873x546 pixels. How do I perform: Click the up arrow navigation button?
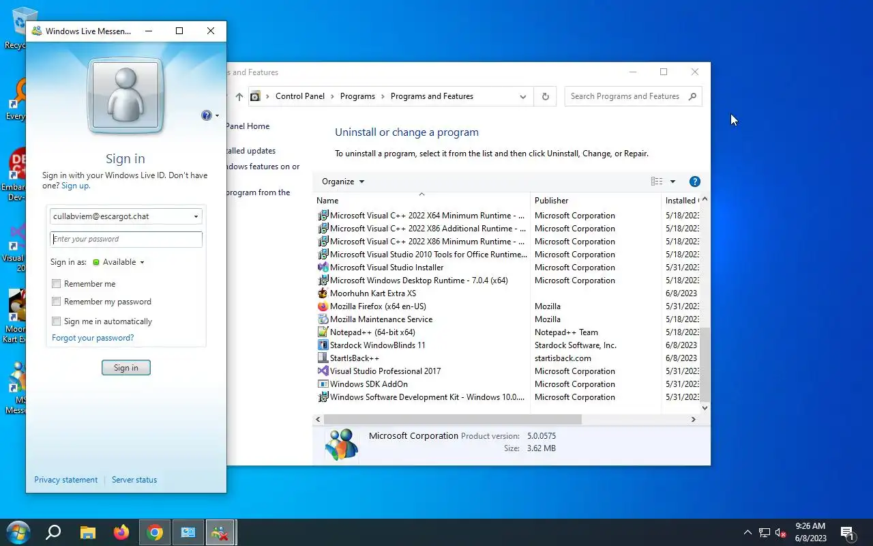tap(239, 96)
